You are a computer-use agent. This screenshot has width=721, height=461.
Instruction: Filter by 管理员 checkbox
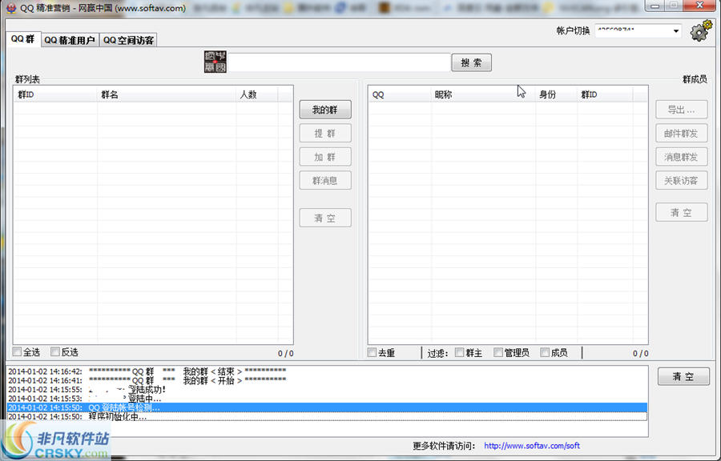point(498,352)
